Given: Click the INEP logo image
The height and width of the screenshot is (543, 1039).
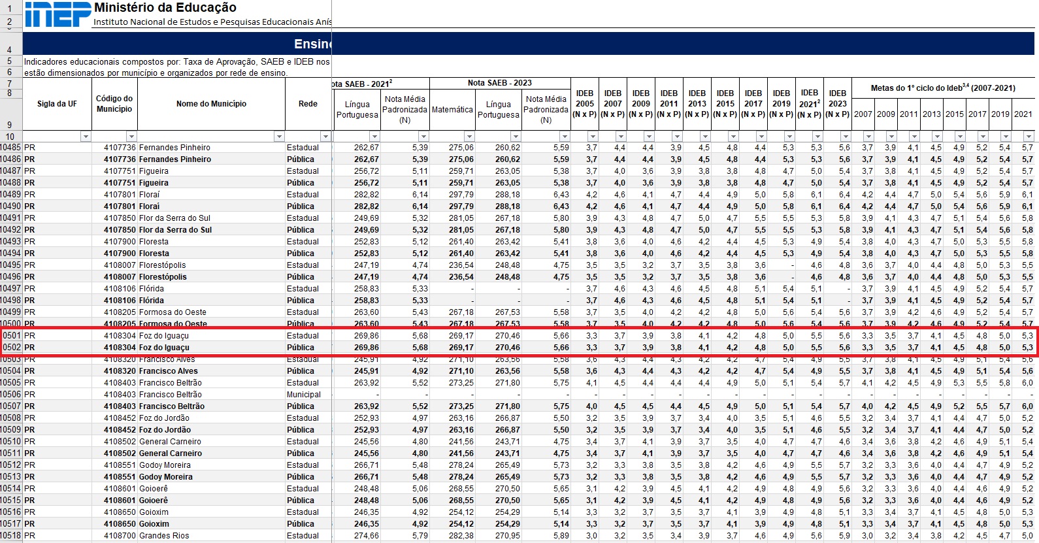Looking at the screenshot, I should (x=58, y=14).
